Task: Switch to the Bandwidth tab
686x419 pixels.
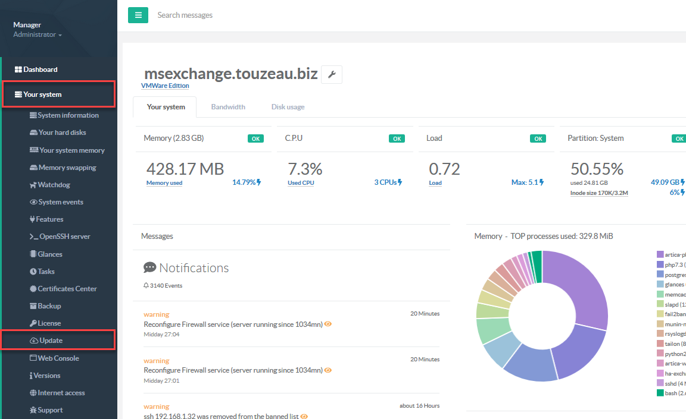Action: coord(228,107)
